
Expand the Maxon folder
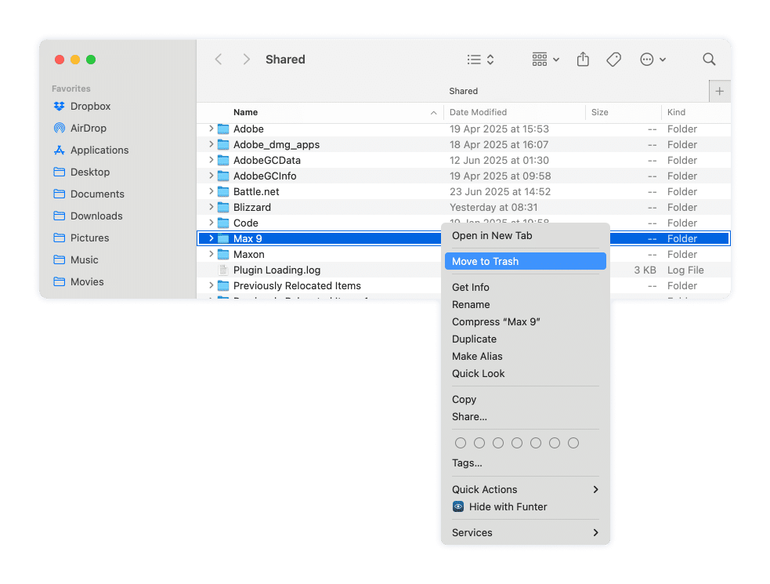pyautogui.click(x=211, y=254)
